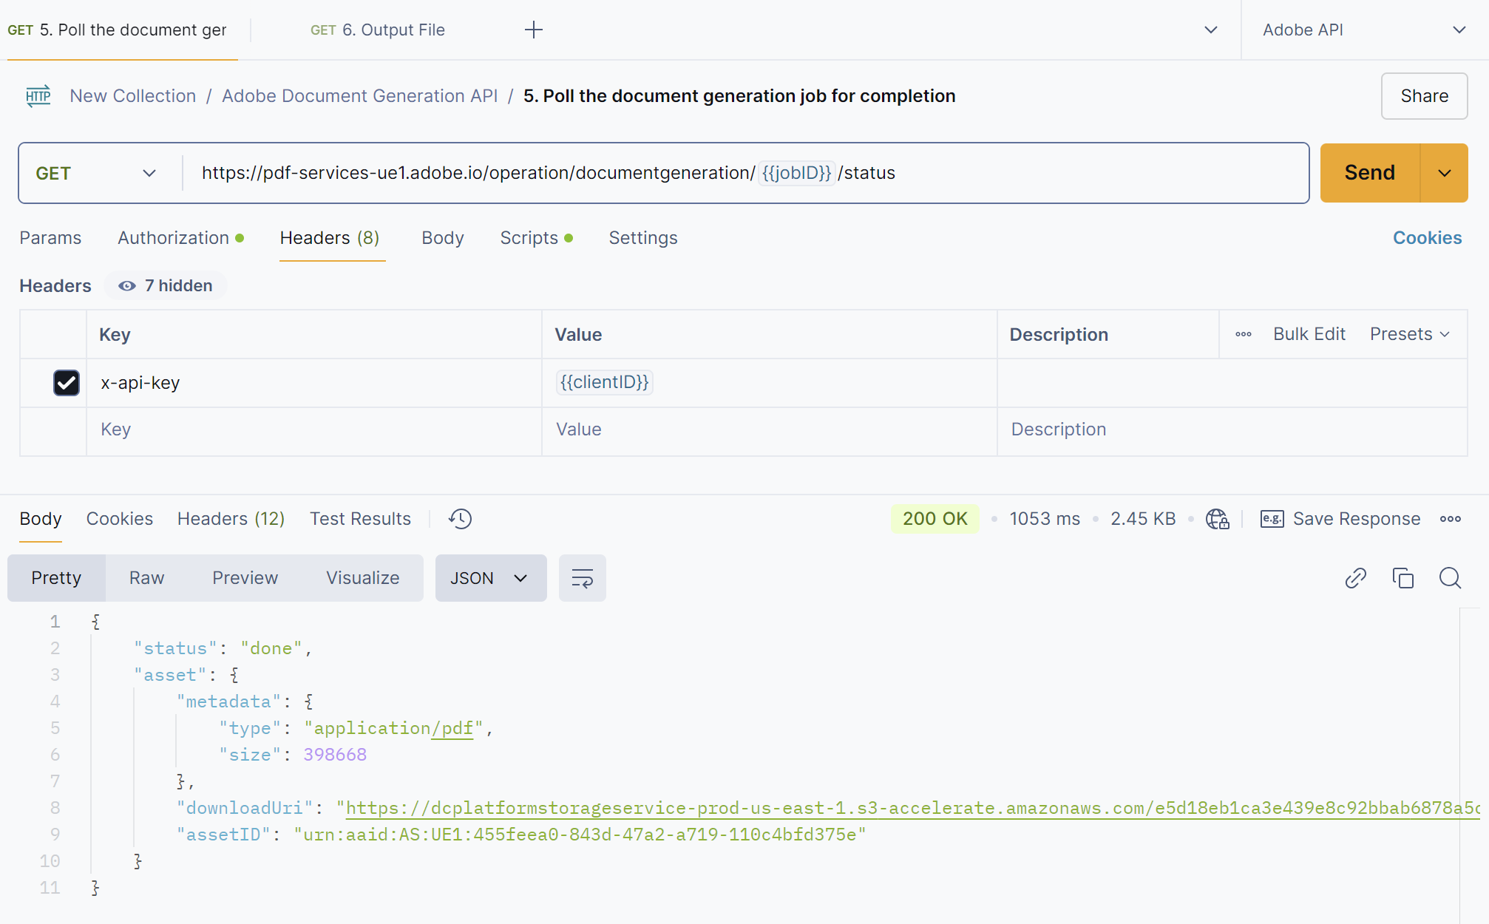The width and height of the screenshot is (1489, 924).
Task: Open a new request tab with plus icon
Action: point(534,30)
